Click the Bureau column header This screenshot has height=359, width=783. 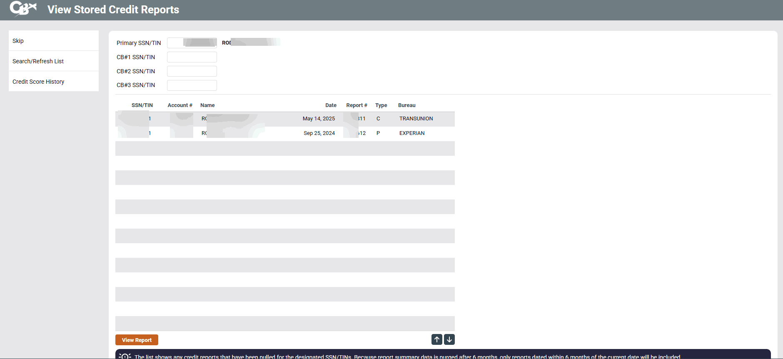(406, 105)
